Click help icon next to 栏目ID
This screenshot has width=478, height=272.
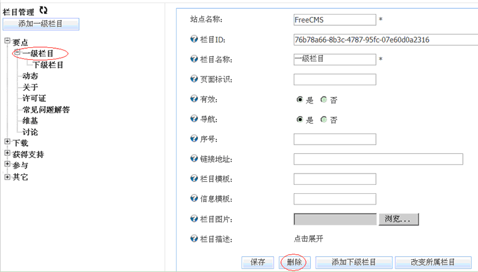click(194, 38)
